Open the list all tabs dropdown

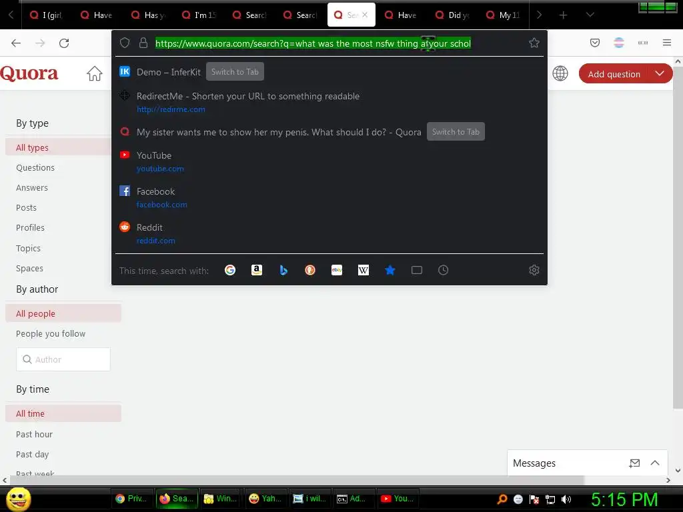pyautogui.click(x=590, y=15)
